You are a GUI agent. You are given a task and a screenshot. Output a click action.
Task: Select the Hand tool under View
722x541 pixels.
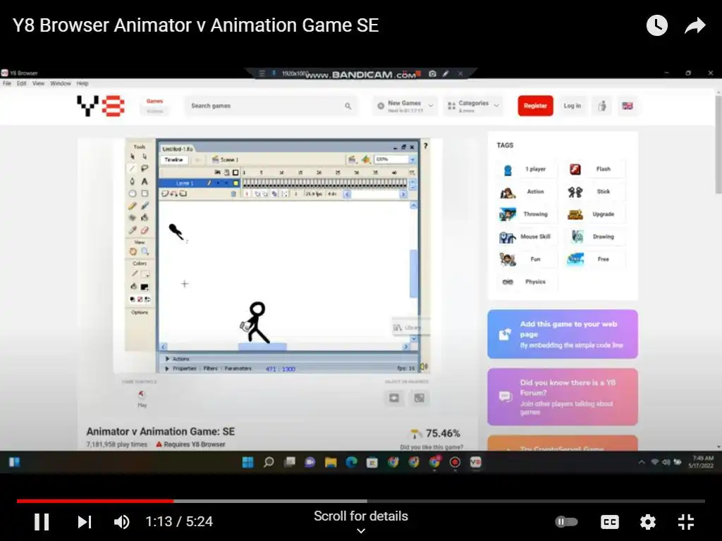coord(133,251)
